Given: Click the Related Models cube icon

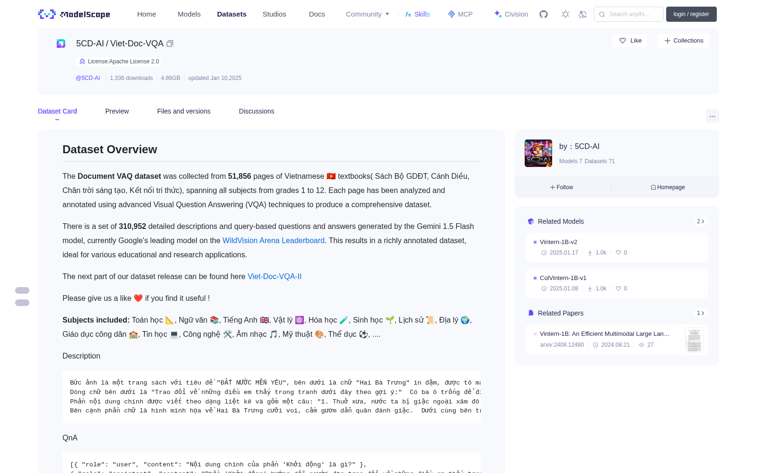Looking at the screenshot, I should (531, 221).
